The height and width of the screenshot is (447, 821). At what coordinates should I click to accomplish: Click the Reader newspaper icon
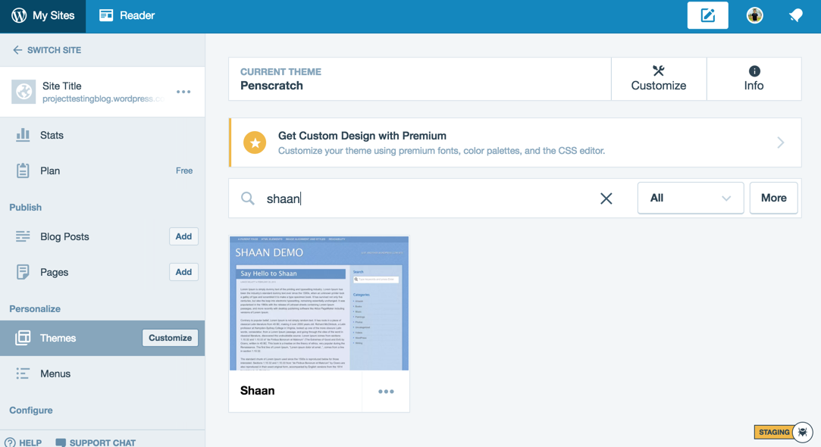point(106,15)
